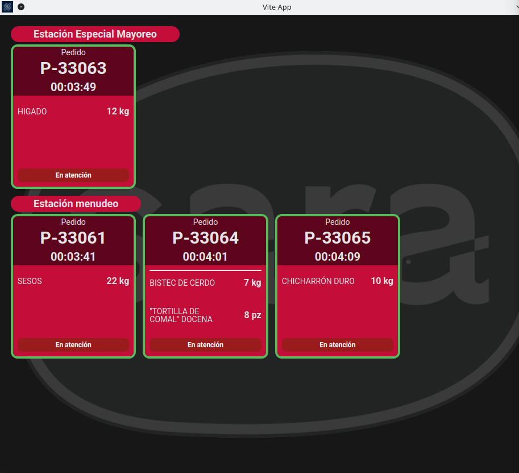Image resolution: width=519 pixels, height=473 pixels.
Task: Select the BISTEC DE CERDO item
Action: point(205,283)
